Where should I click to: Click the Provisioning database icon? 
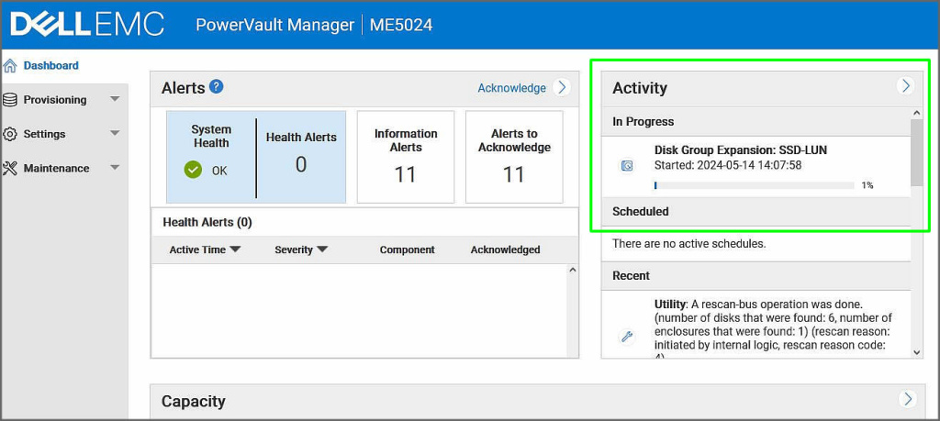point(10,100)
